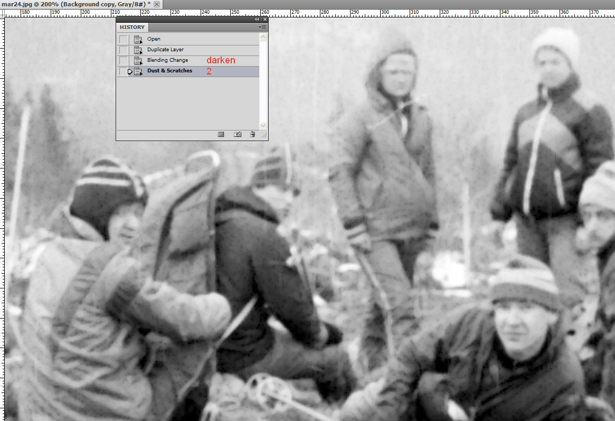Create new document from current state icon
Image resolution: width=615 pixels, height=421 pixels.
click(221, 134)
